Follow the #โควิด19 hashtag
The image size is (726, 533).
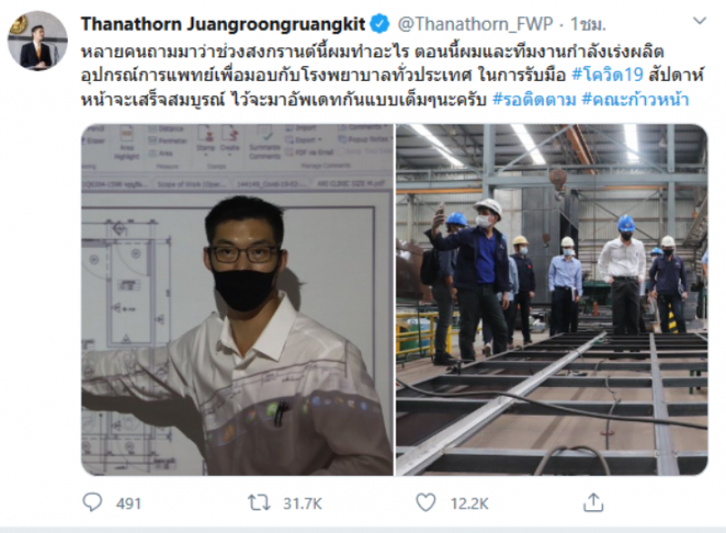pos(607,74)
